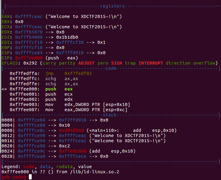The width and height of the screenshot is (221, 180).
Task: Click the gdb-peda$ prompt cursor
Action: [x=30, y=177]
